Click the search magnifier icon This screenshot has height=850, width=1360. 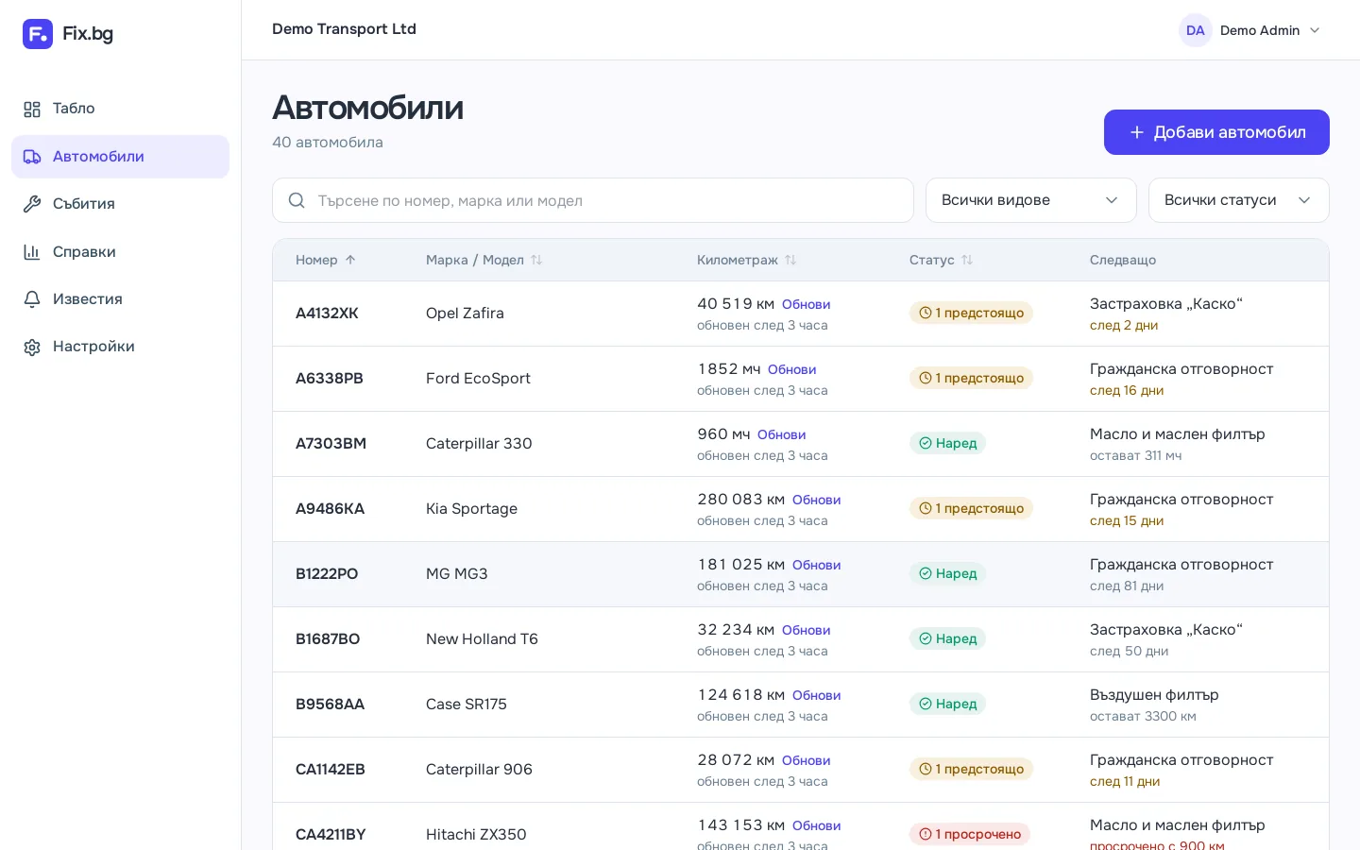(x=297, y=200)
